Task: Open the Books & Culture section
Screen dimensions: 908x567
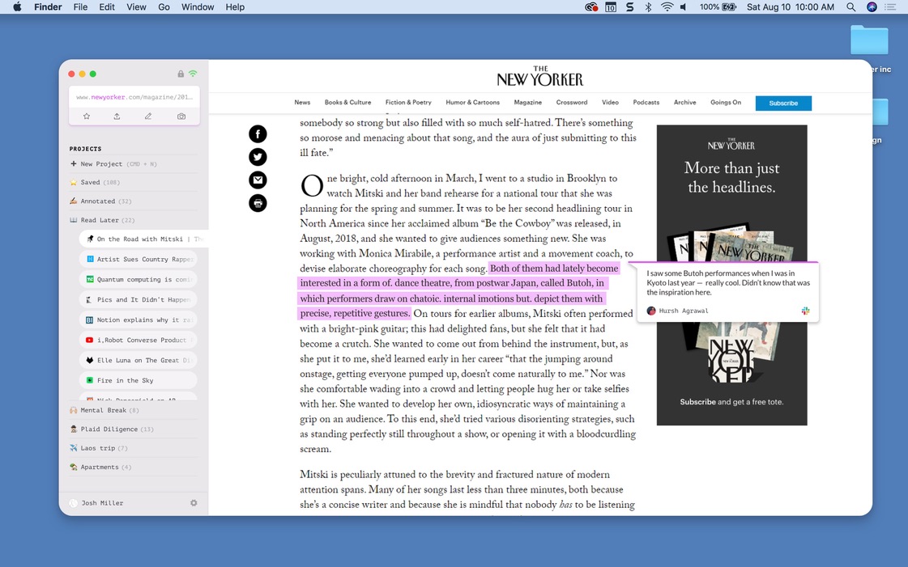Action: (x=347, y=102)
